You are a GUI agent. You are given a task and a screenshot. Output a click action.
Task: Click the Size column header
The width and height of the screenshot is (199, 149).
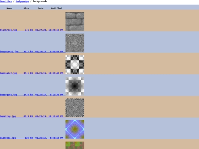click(x=26, y=8)
